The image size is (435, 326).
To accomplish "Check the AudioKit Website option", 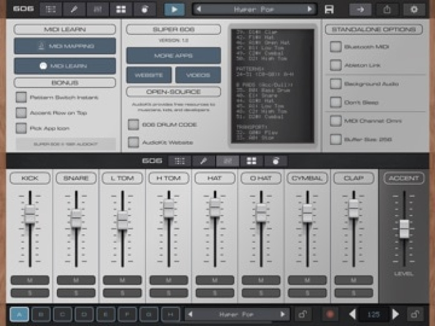I will [x=134, y=142].
